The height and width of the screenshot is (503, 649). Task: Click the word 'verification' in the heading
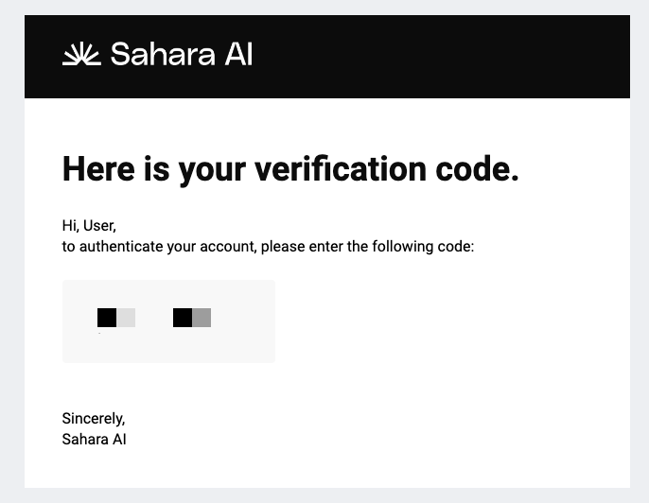[x=341, y=169]
